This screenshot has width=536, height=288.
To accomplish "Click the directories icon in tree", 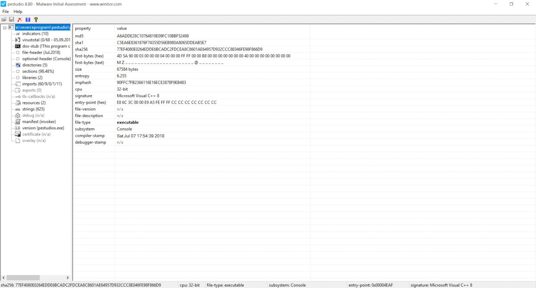I will click(18, 65).
